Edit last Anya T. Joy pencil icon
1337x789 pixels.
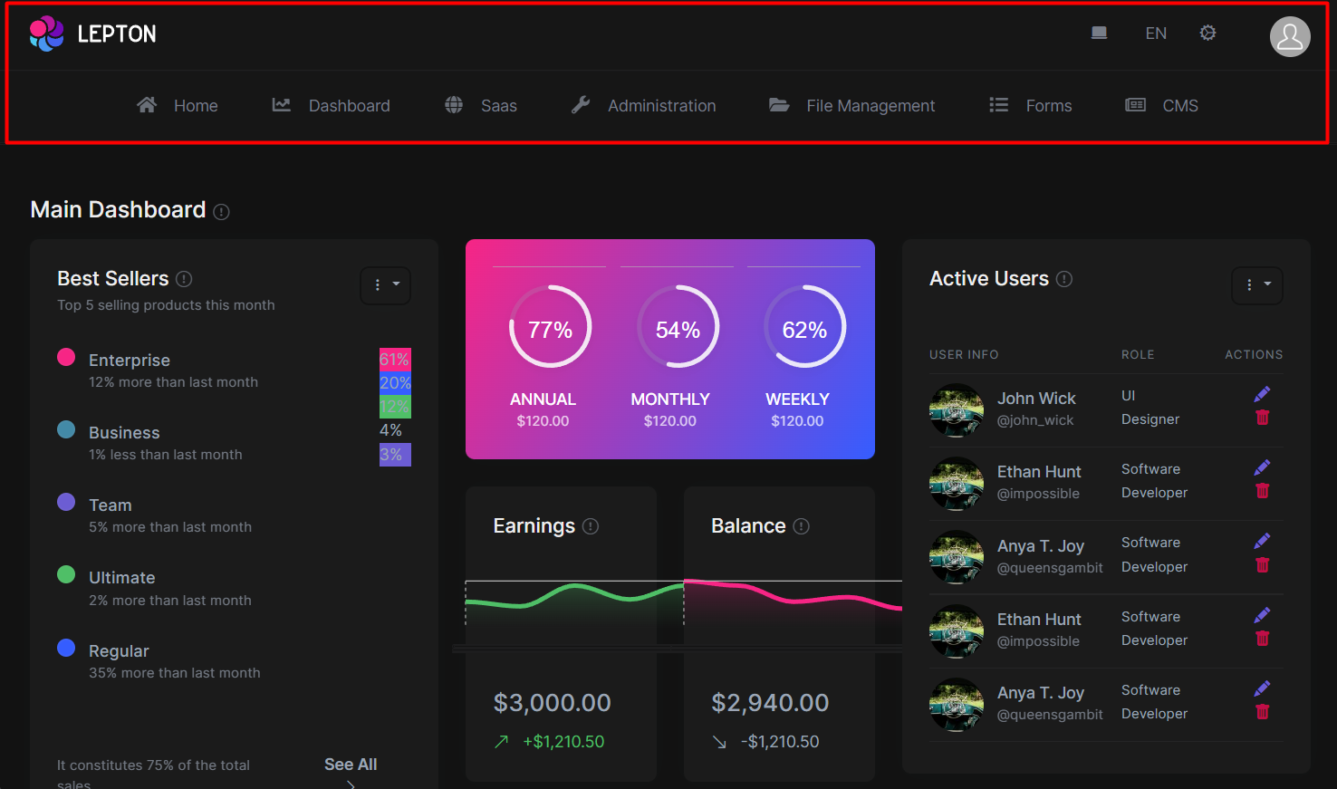1262,688
